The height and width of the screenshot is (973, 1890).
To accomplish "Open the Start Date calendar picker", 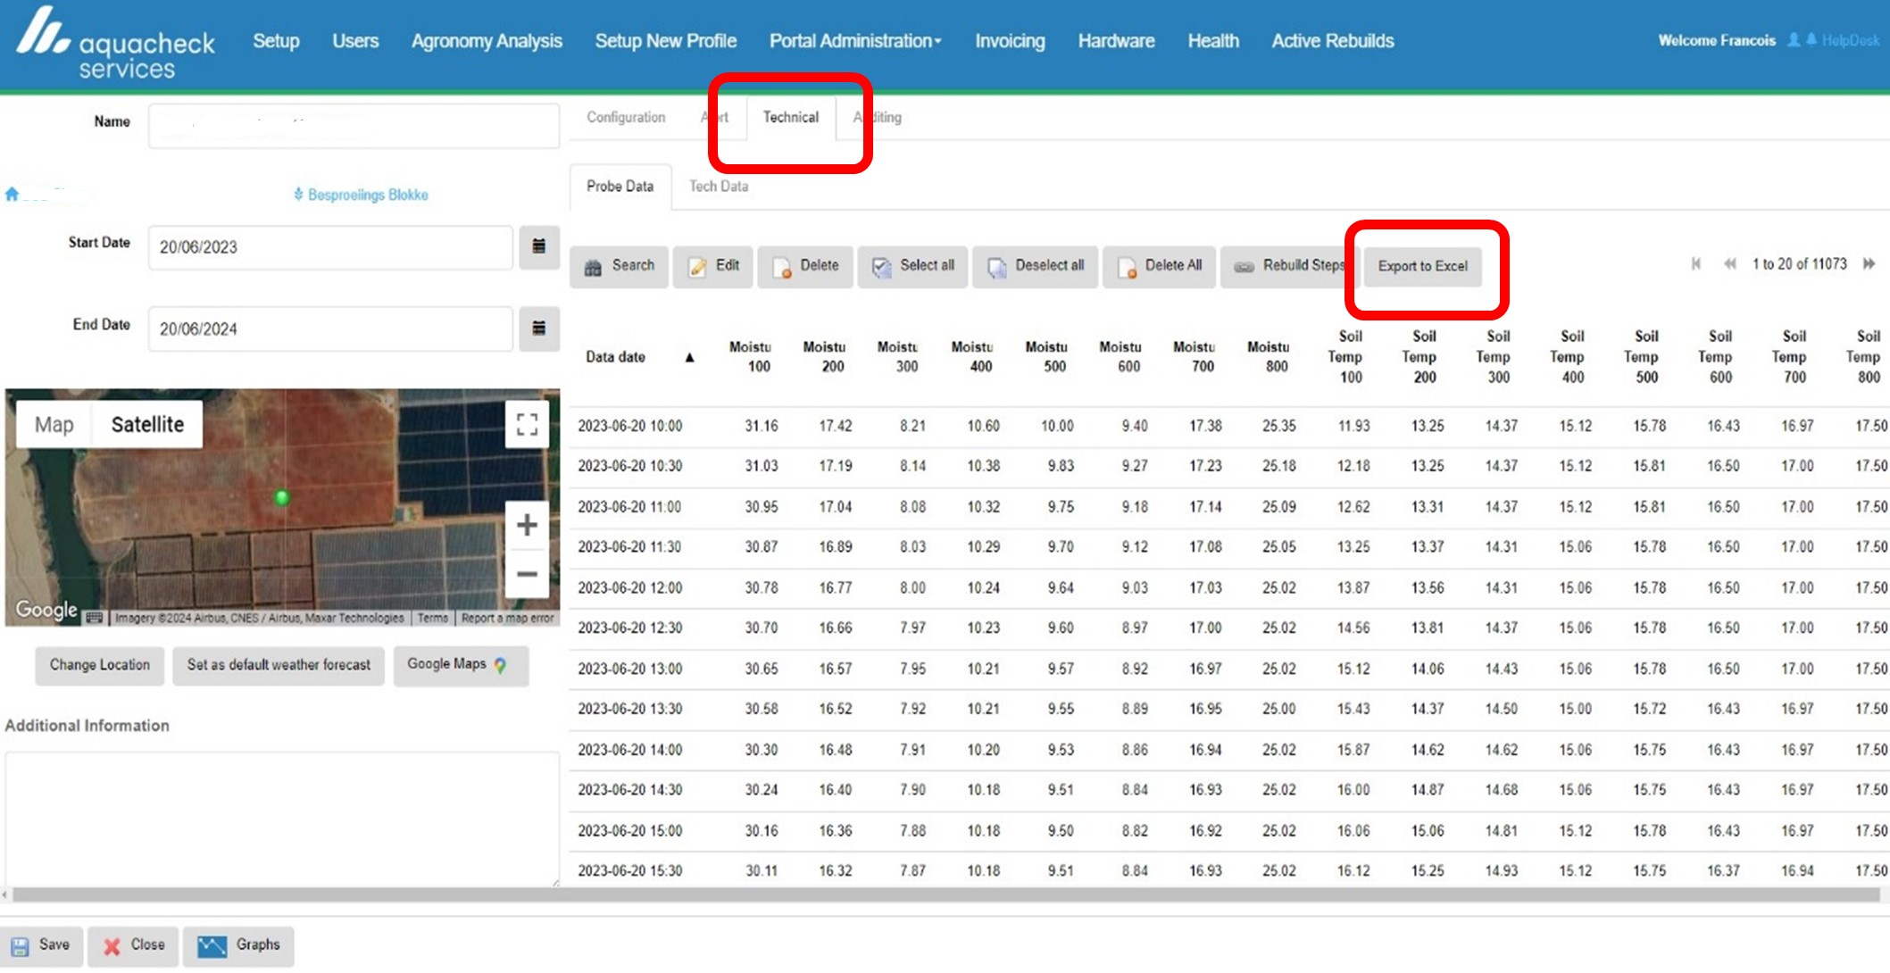I will pos(539,246).
